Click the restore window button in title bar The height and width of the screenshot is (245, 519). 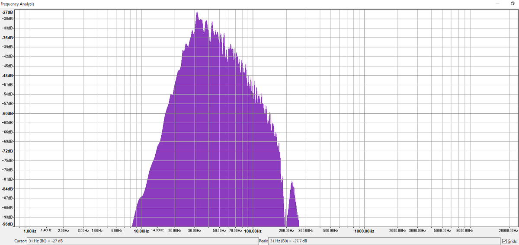[513, 3]
